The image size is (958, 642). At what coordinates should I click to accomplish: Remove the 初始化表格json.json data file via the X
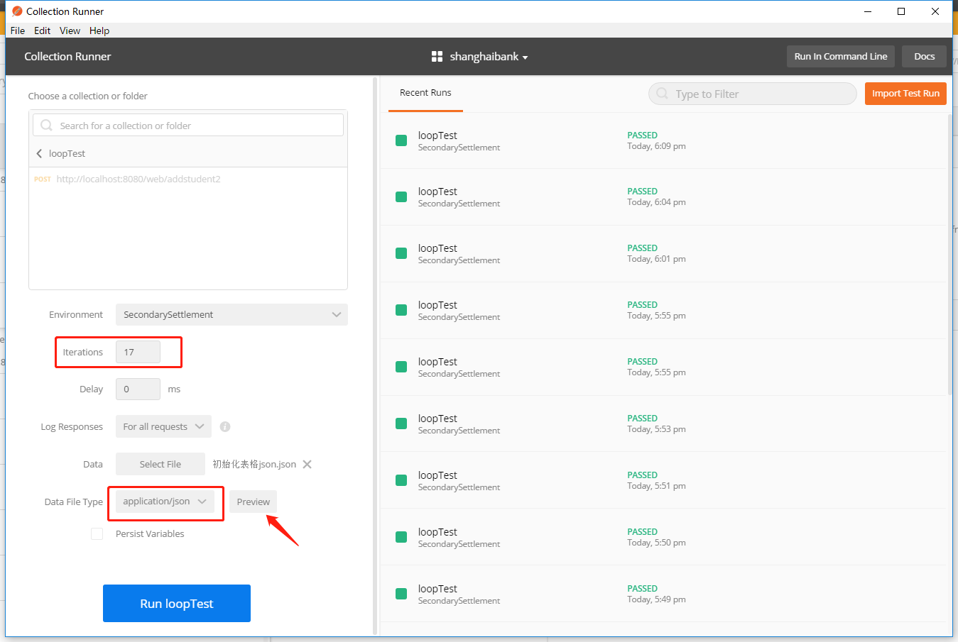pyautogui.click(x=307, y=464)
